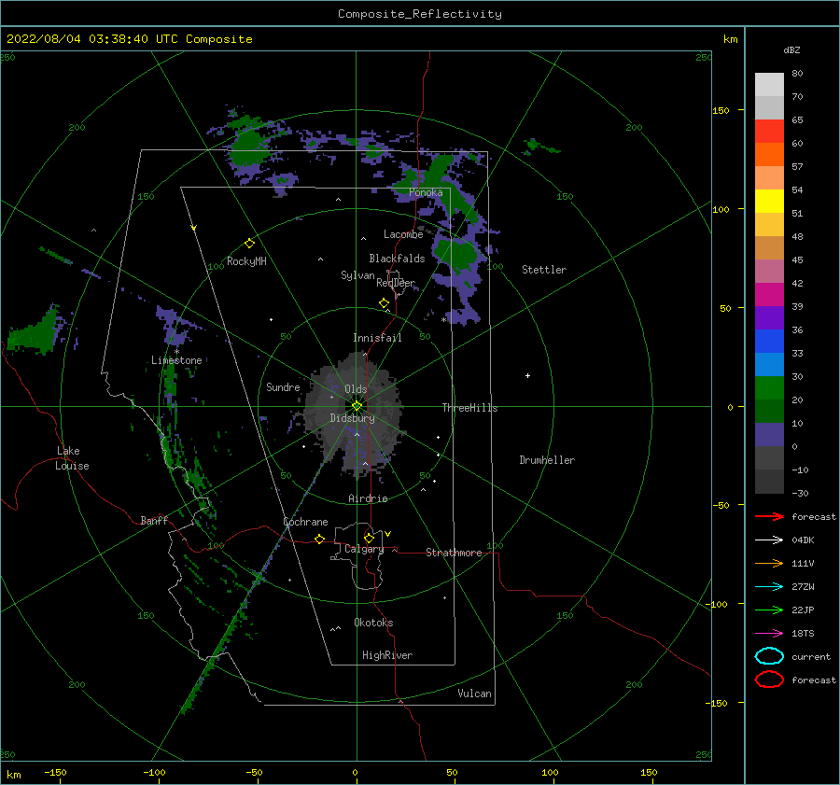Click the 150 tick on right km axis
The height and width of the screenshot is (785, 840).
721,110
